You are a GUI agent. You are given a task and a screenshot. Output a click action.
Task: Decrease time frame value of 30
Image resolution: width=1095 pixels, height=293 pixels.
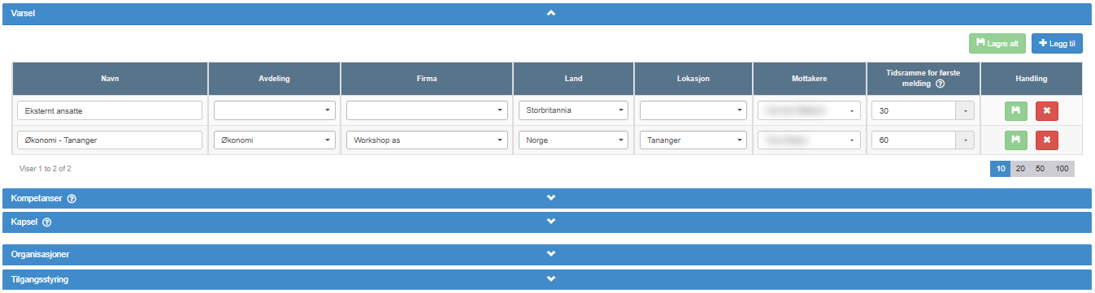coord(965,110)
